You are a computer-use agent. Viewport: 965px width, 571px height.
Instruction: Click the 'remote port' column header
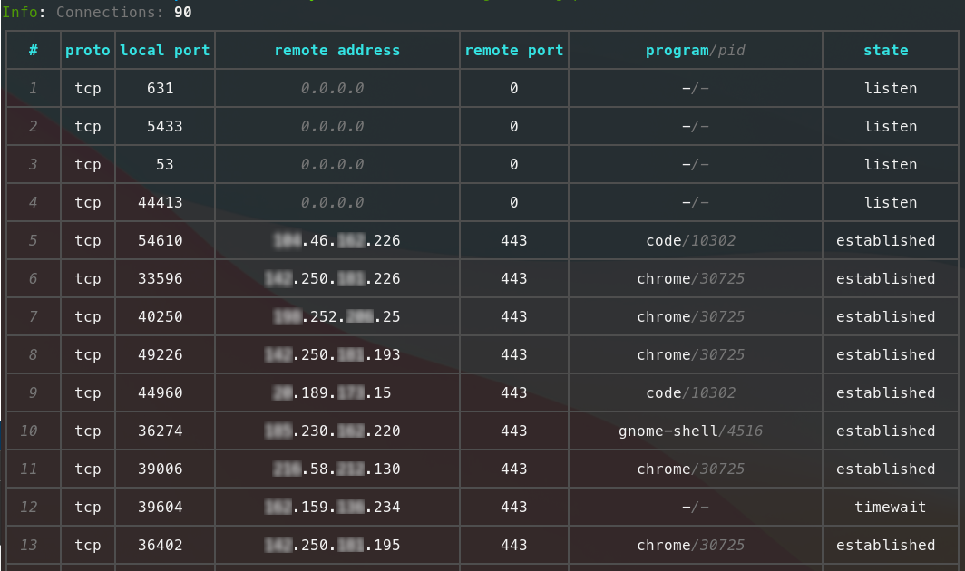coord(514,51)
